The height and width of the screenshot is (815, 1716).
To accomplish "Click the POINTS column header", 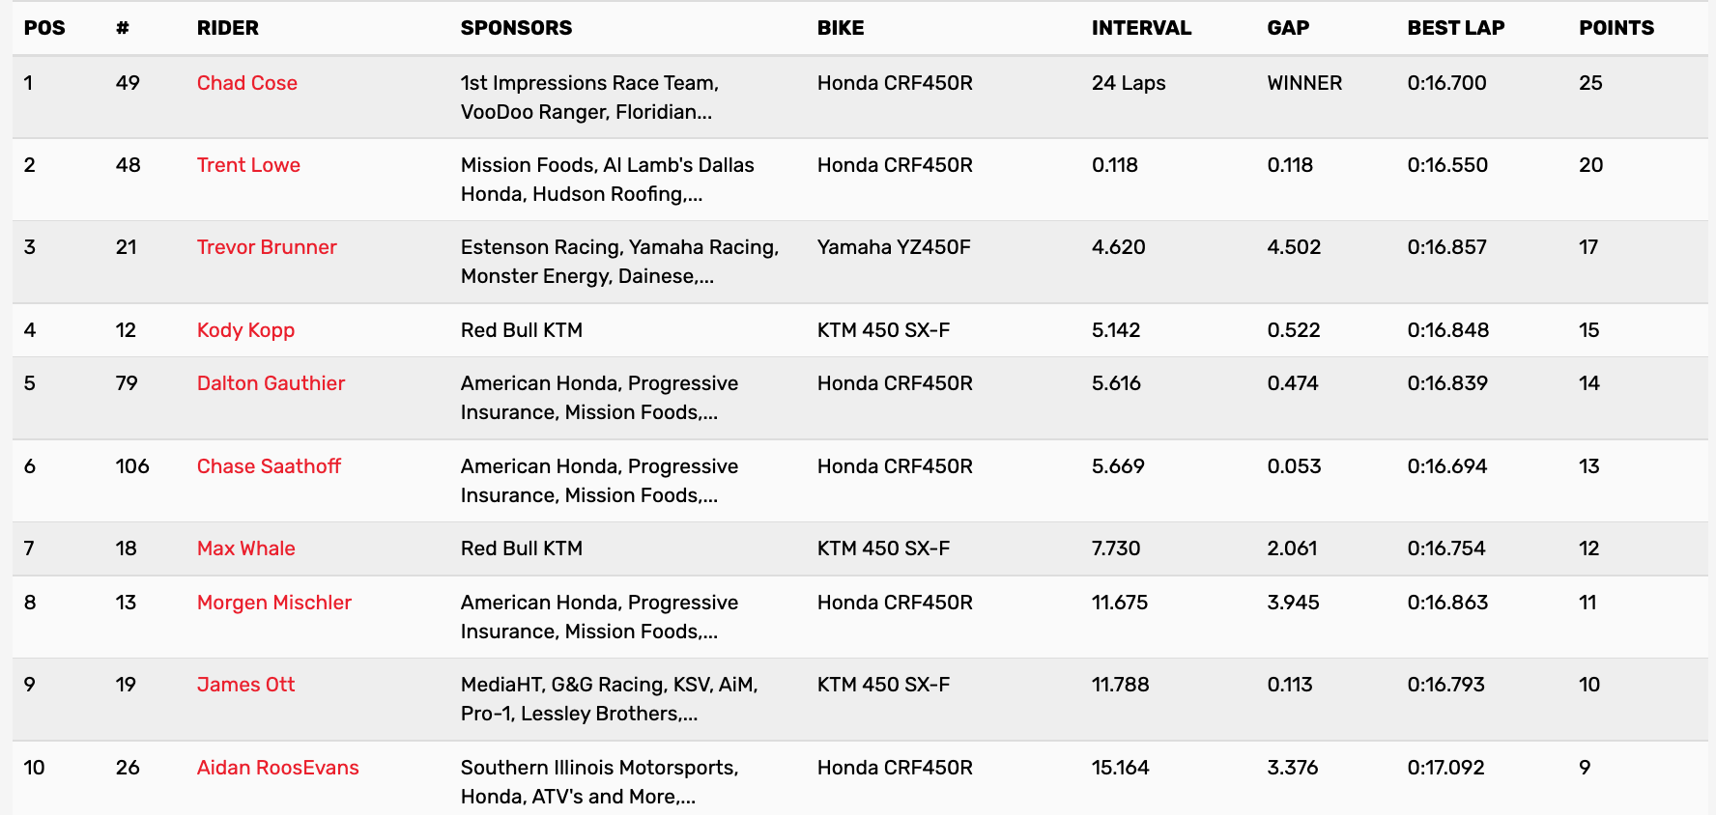I will [1616, 28].
